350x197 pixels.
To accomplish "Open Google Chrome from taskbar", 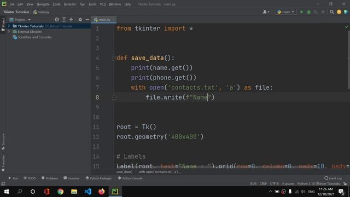I will coord(61,192).
